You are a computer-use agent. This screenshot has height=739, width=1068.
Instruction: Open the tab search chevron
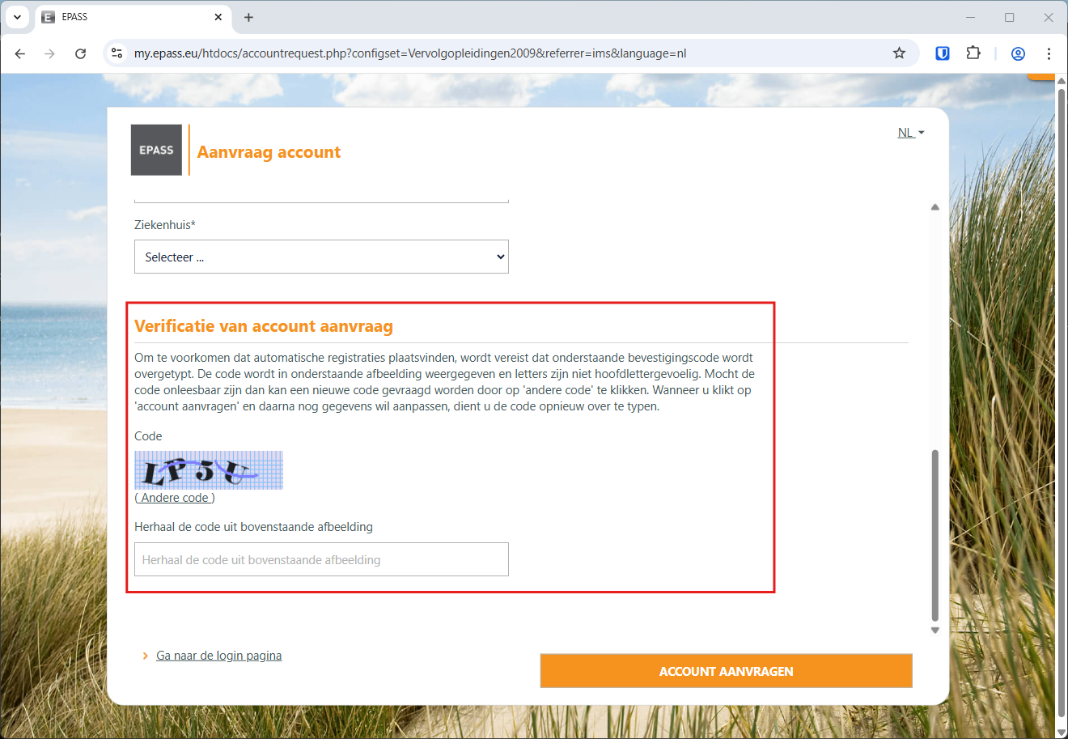[x=17, y=17]
